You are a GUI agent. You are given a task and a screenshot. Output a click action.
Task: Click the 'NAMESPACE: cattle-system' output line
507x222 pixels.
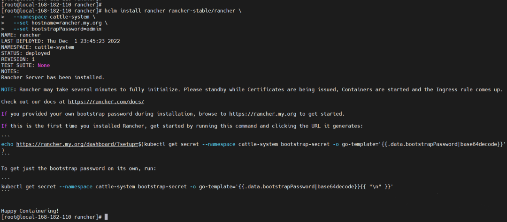(x=38, y=47)
